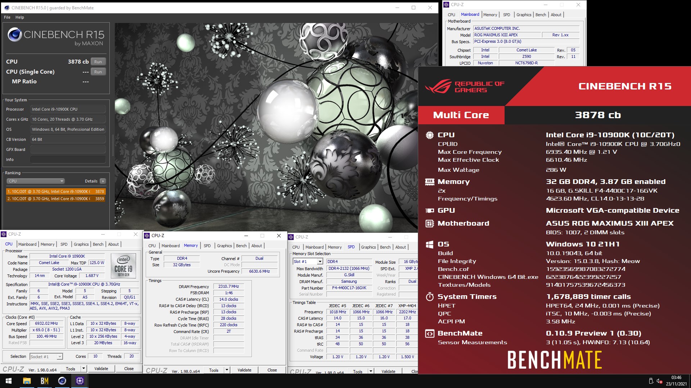Click the Multiplier value x 69.0
Screen dimensions: 691x388
[x=46, y=330]
